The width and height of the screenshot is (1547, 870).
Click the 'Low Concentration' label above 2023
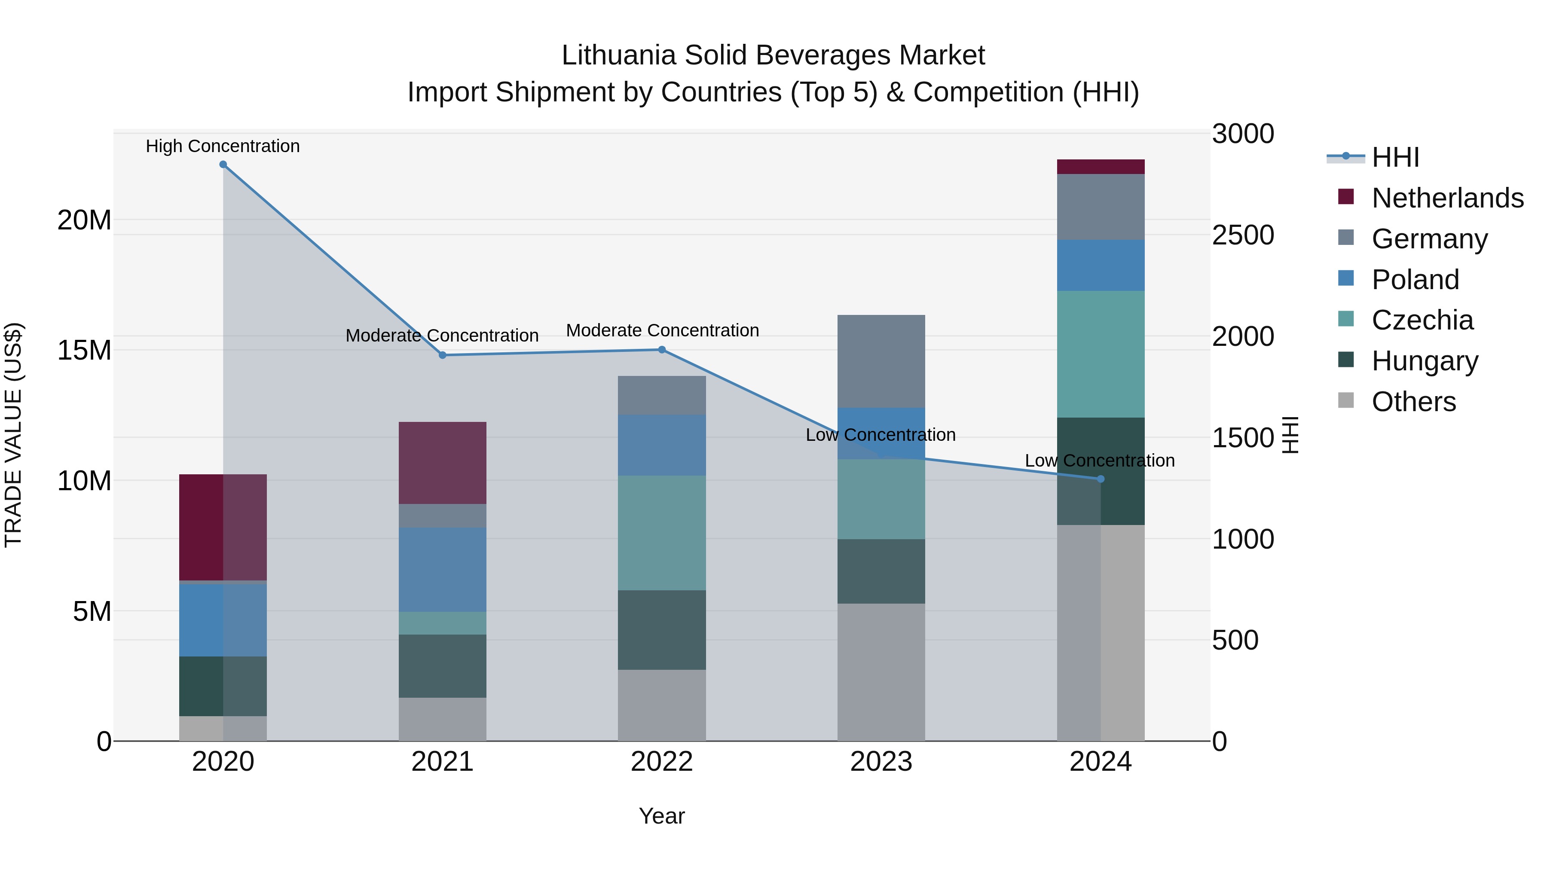[881, 434]
